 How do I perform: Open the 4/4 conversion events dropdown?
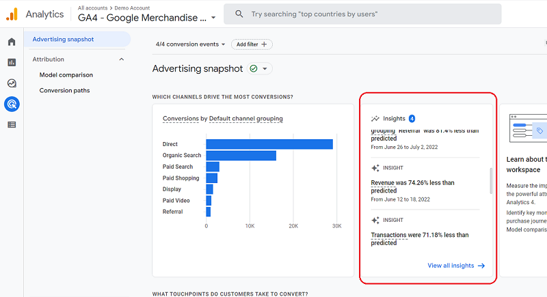tap(190, 44)
